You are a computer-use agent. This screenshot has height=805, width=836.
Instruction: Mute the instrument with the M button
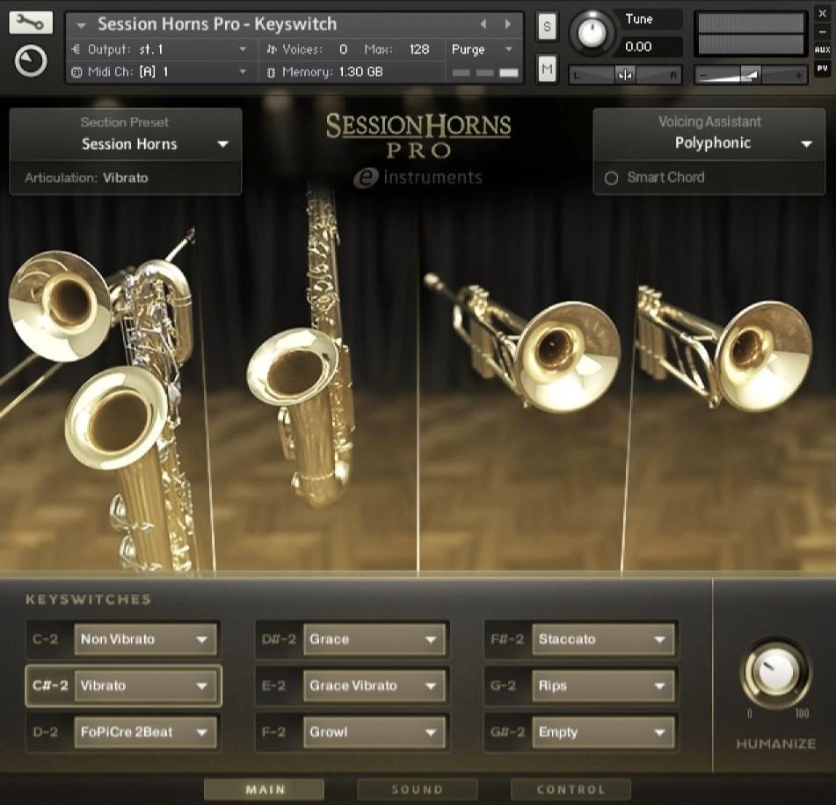tap(546, 69)
